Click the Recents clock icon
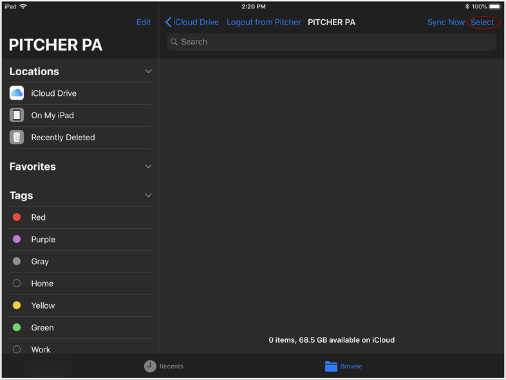 coord(150,366)
